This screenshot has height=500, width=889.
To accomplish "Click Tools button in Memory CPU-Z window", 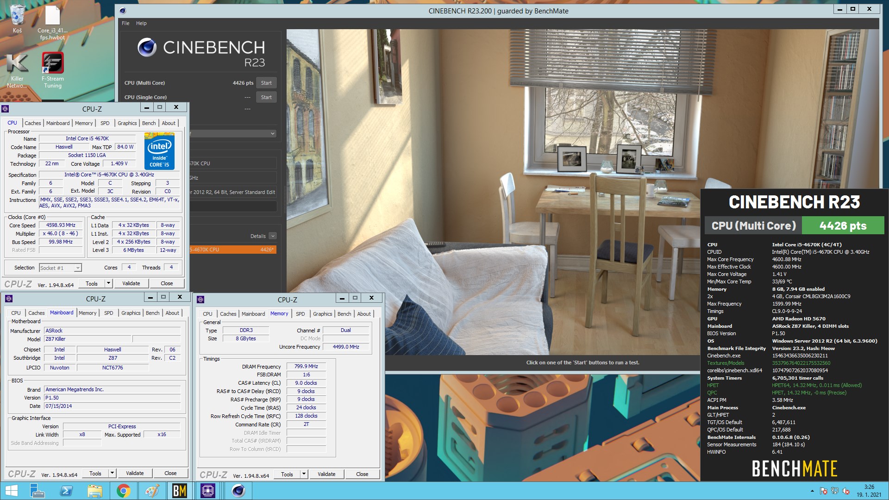I will click(x=287, y=474).
